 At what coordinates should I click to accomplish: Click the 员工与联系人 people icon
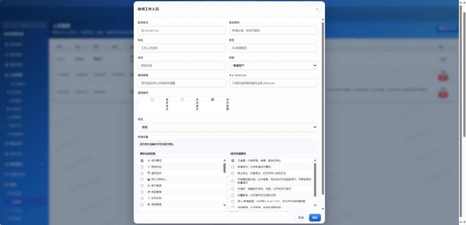pos(149,179)
